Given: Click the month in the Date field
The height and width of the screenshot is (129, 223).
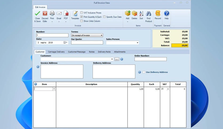Looking at the screenshot, I should click(x=43, y=43).
